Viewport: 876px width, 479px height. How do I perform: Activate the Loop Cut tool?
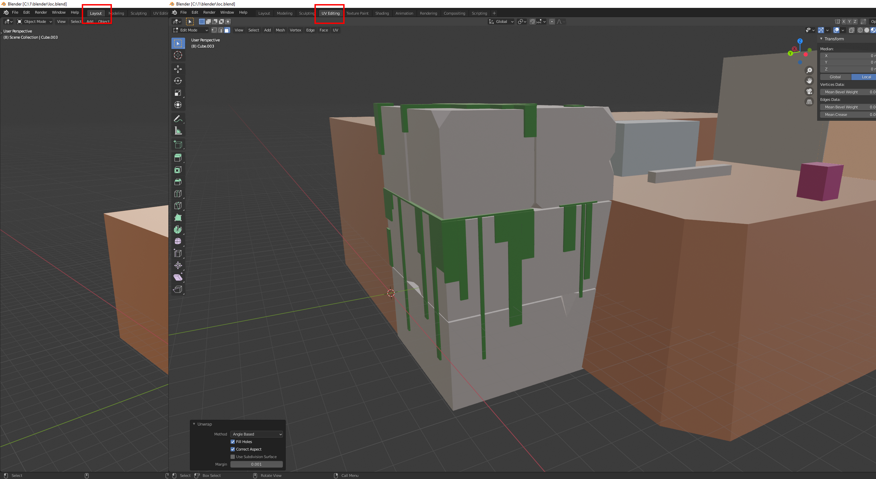[178, 194]
